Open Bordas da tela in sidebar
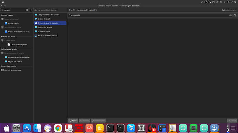Image resolution: width=238 pixels, height=133 pixels. (x=17, y=23)
